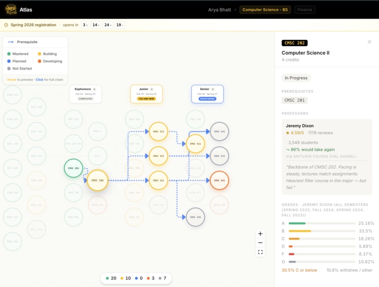The image size is (379, 287).
Task: Select the CMSC 202 course node
Action: [97, 180]
